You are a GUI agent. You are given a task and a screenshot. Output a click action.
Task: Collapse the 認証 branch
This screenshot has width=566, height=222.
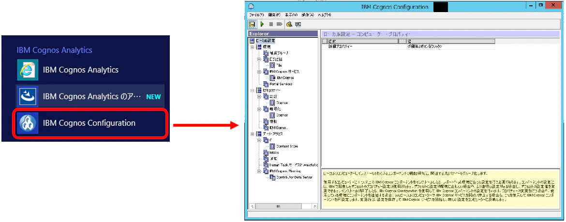click(x=259, y=97)
